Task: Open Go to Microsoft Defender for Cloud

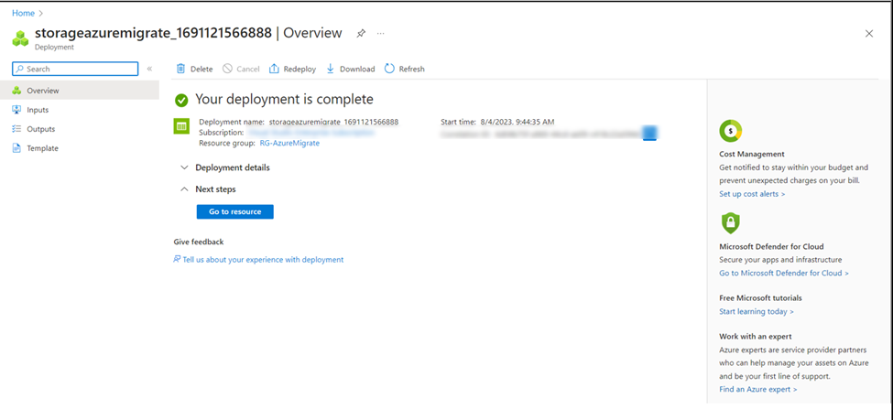Action: 784,274
